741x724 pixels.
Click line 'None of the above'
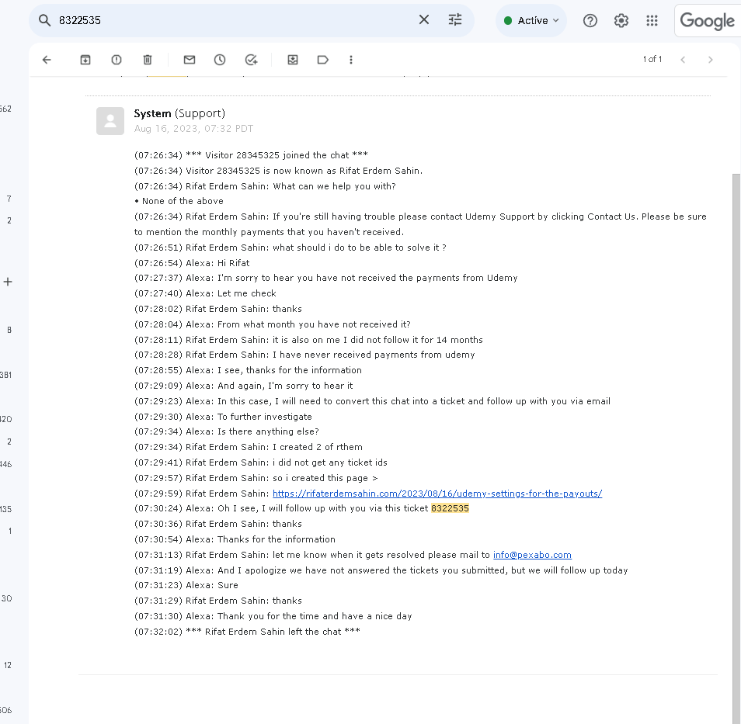click(x=179, y=201)
